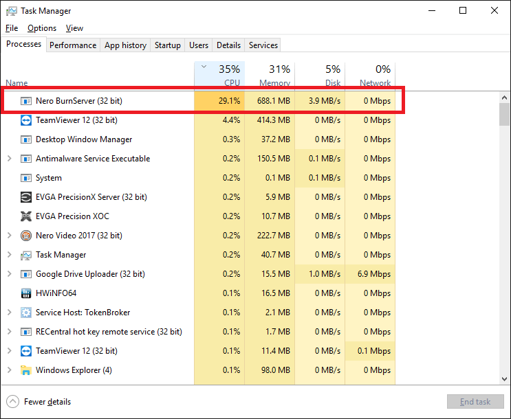Viewport: 511px width, 419px height.
Task: Click the 3.9 MB/s disk cell
Action: click(320, 101)
